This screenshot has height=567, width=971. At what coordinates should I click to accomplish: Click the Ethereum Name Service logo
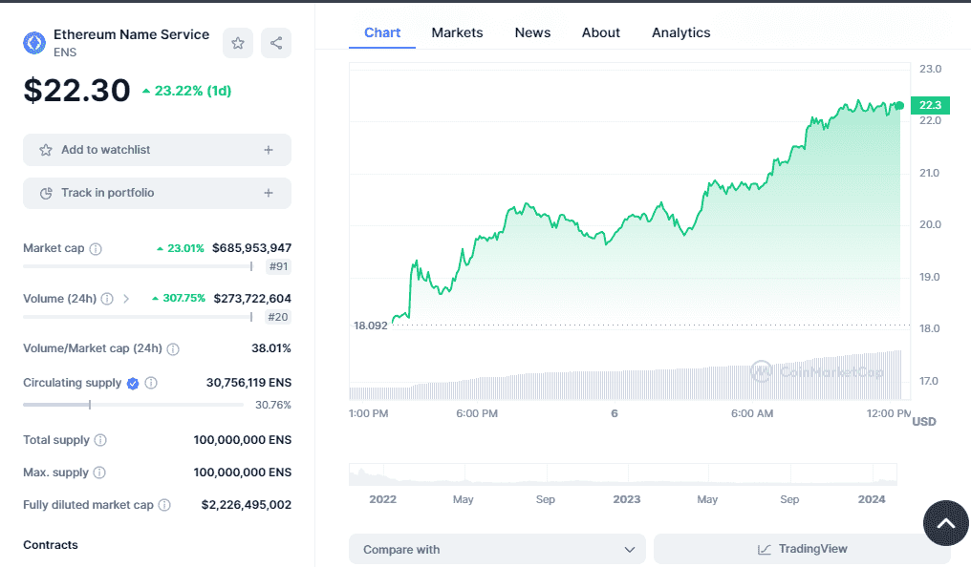[x=34, y=42]
